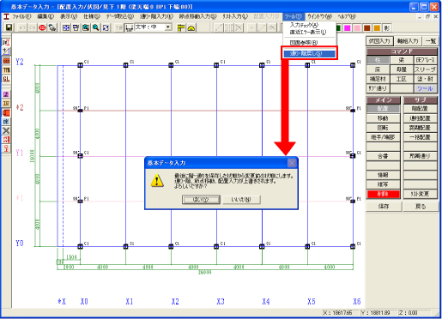This screenshot has width=442, height=319.
Task: Pick the dark green color swatch
Action: (338, 28)
